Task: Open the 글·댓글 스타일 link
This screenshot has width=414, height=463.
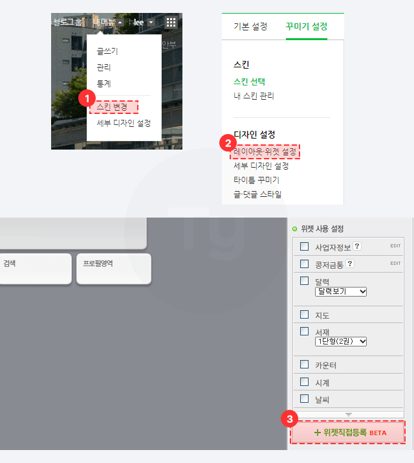Action: pyautogui.click(x=257, y=194)
